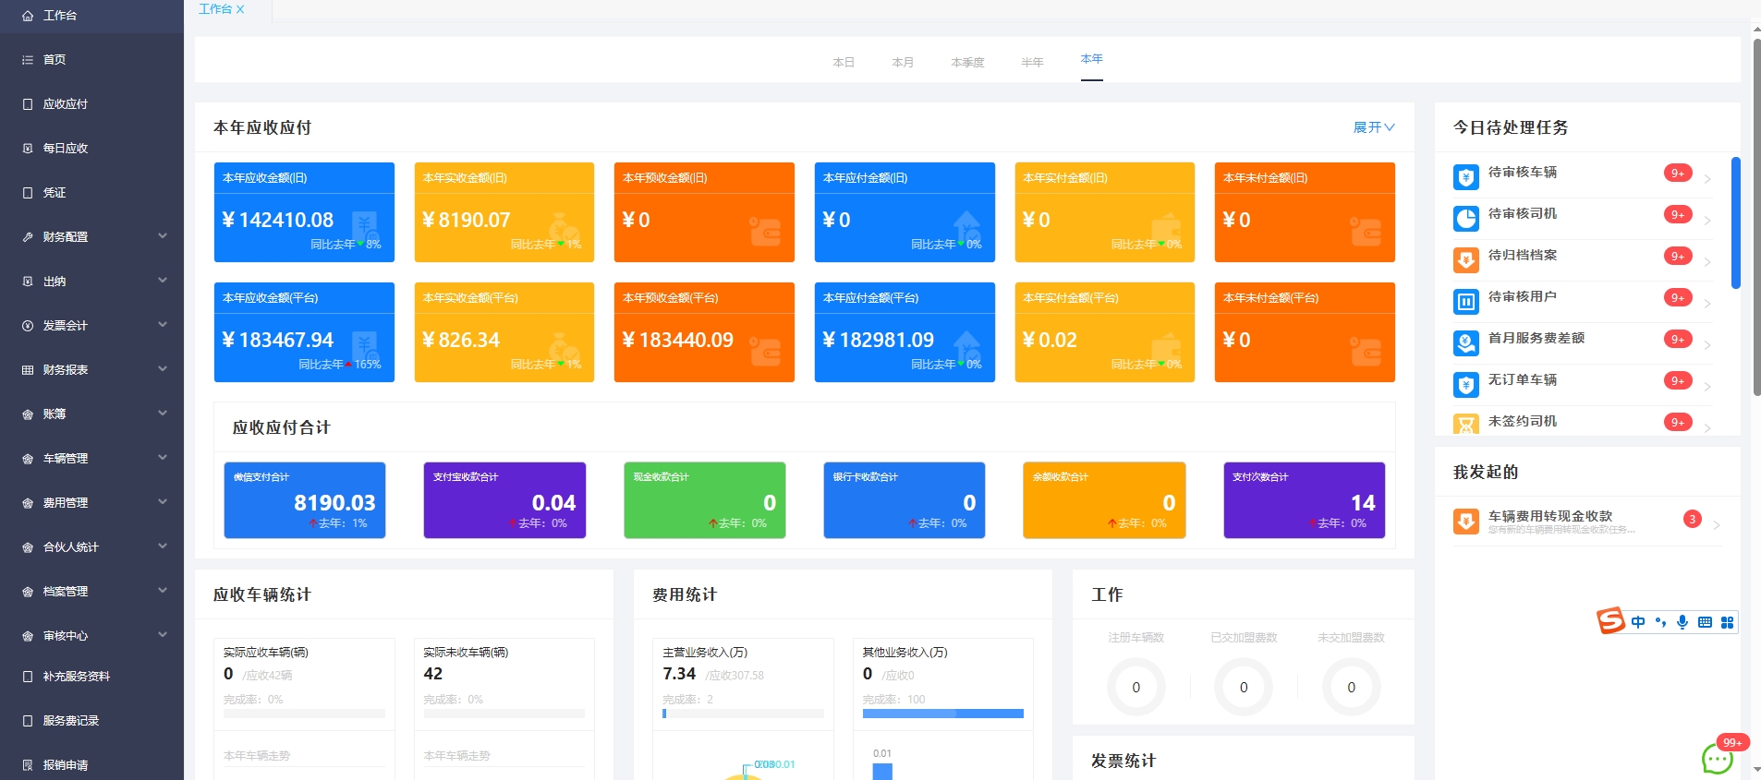
Task: Click the 99+ unread badge on chat
Action: click(1732, 742)
